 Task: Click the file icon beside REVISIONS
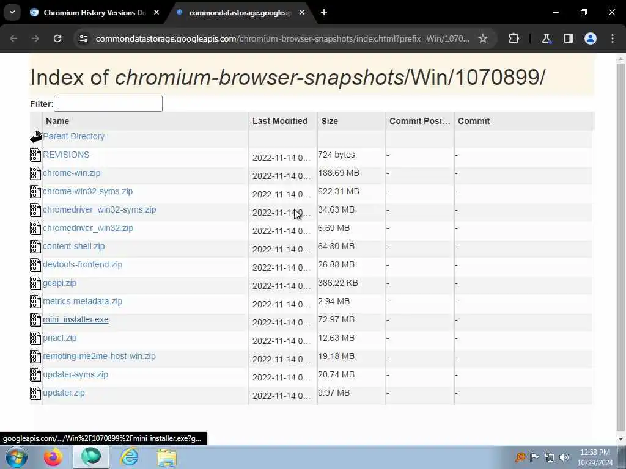tap(35, 155)
